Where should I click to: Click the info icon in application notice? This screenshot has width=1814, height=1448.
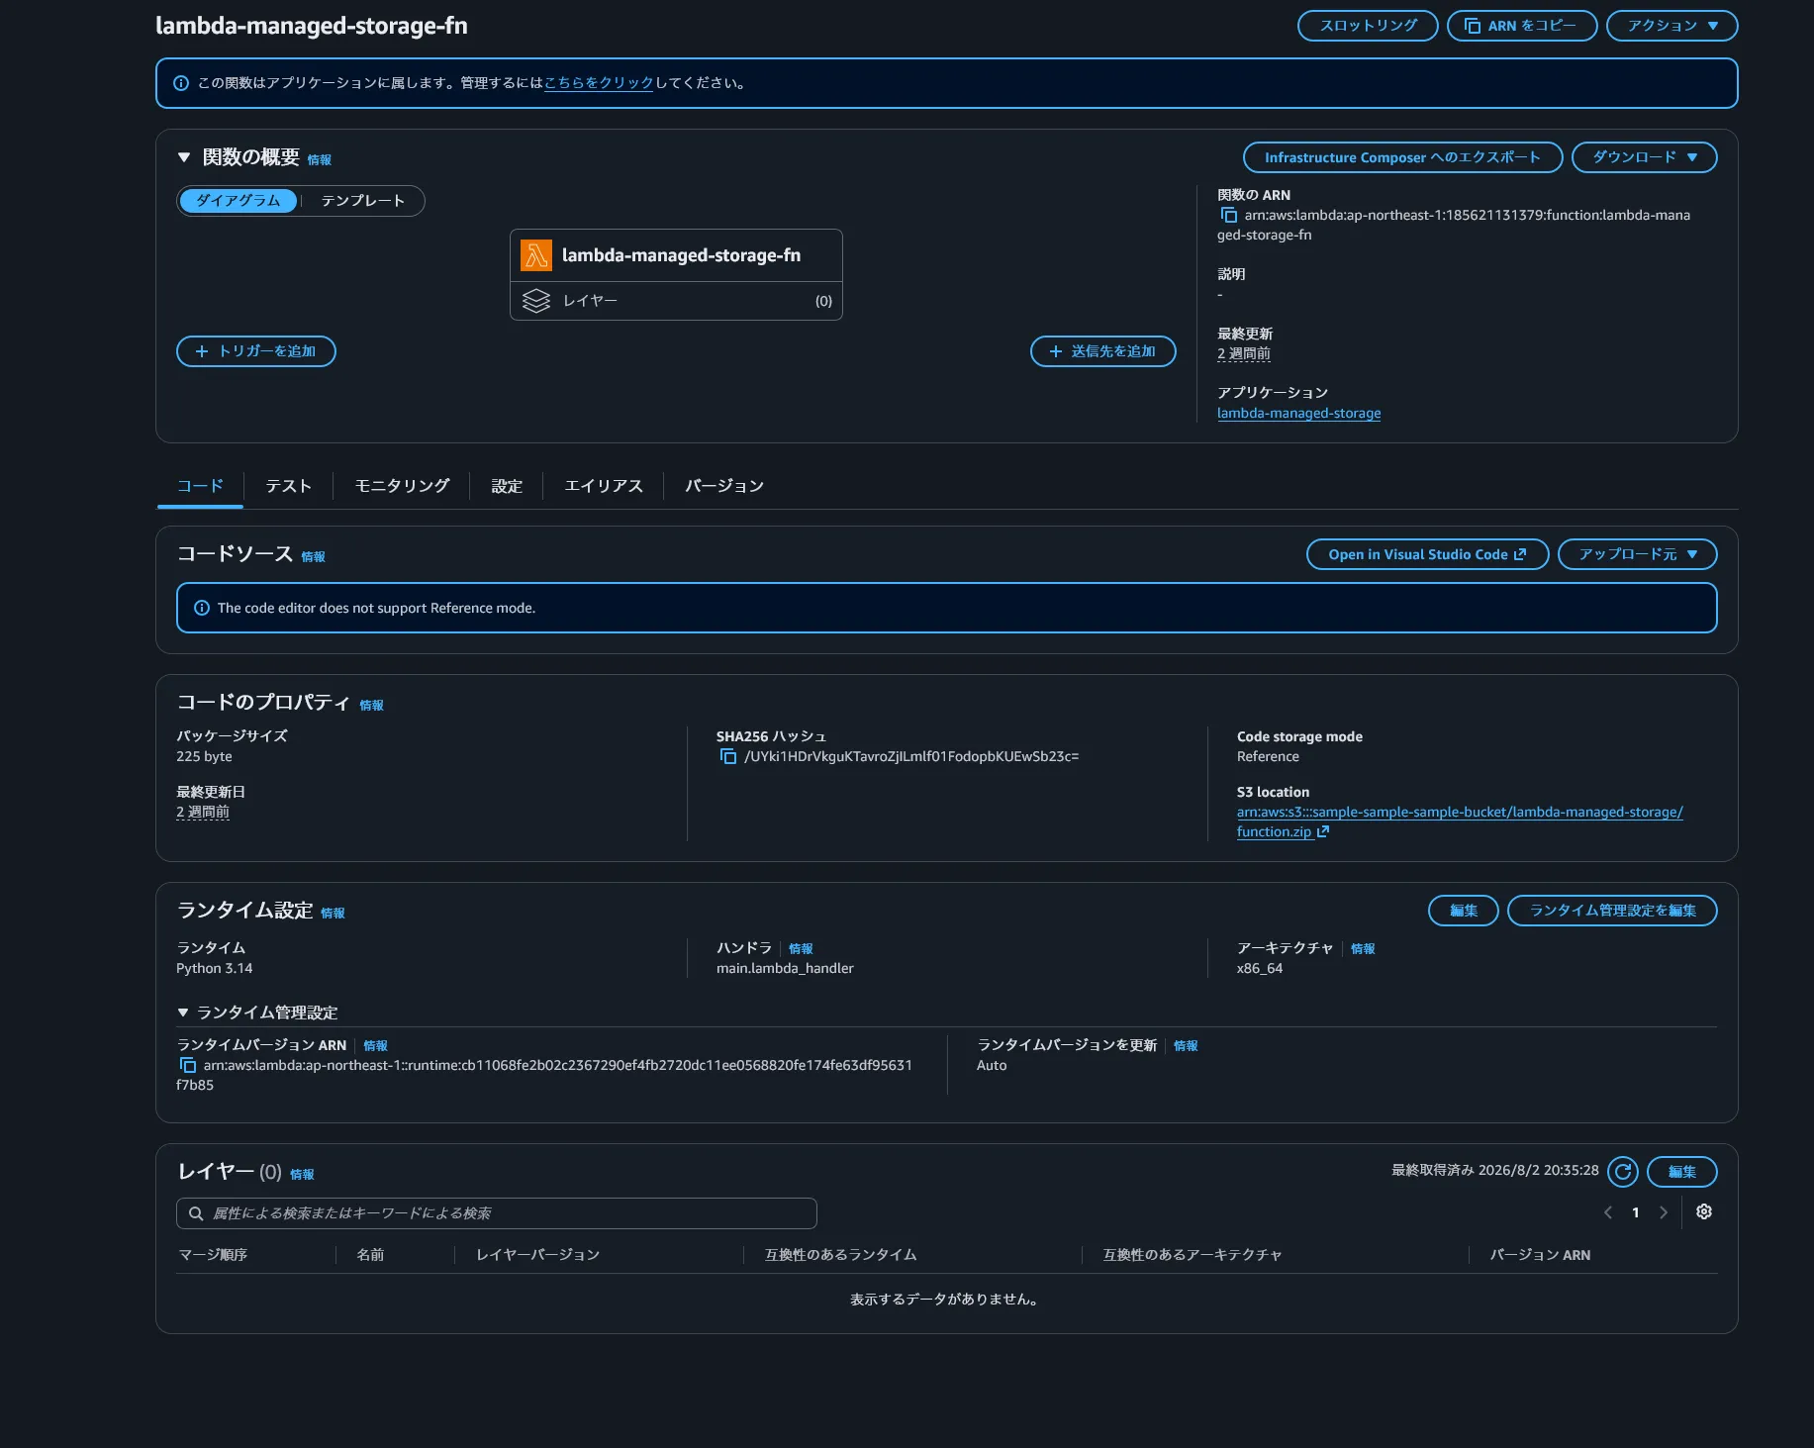click(x=181, y=83)
